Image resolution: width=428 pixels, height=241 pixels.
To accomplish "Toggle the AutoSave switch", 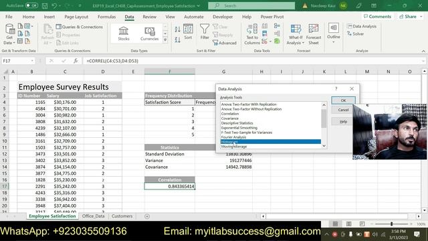I will tap(31, 5).
